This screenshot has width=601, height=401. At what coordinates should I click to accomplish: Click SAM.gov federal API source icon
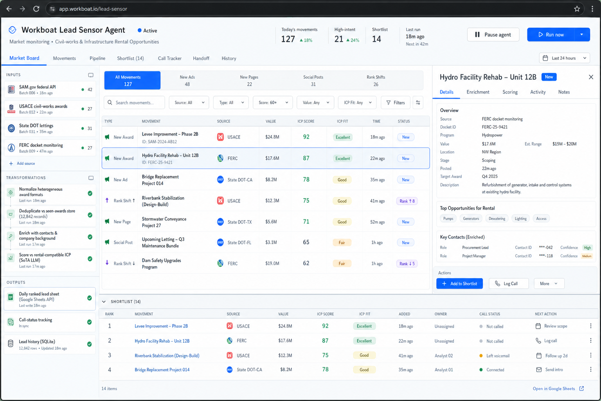tap(11, 90)
